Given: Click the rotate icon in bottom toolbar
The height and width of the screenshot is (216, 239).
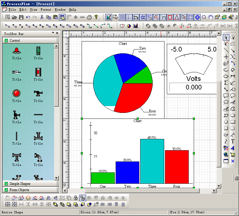Looking at the screenshot, I should coord(7,198).
